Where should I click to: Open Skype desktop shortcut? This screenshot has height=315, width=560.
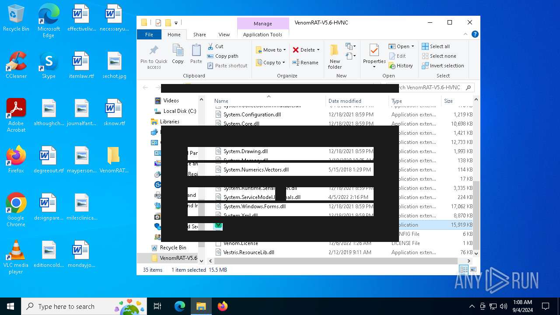pos(49,66)
